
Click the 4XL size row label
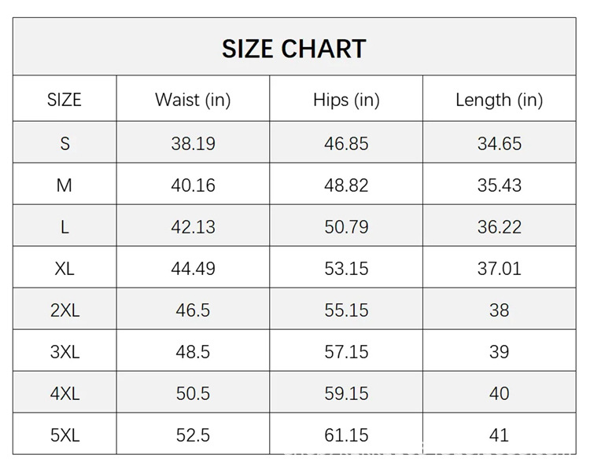tap(65, 394)
